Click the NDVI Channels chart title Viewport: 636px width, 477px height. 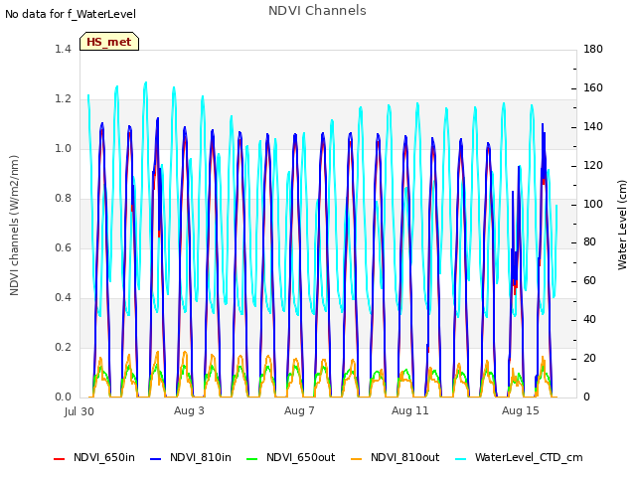tap(317, 11)
